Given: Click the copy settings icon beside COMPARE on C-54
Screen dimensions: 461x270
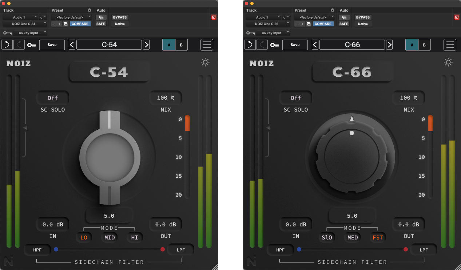Looking at the screenshot, I should click(x=66, y=24).
